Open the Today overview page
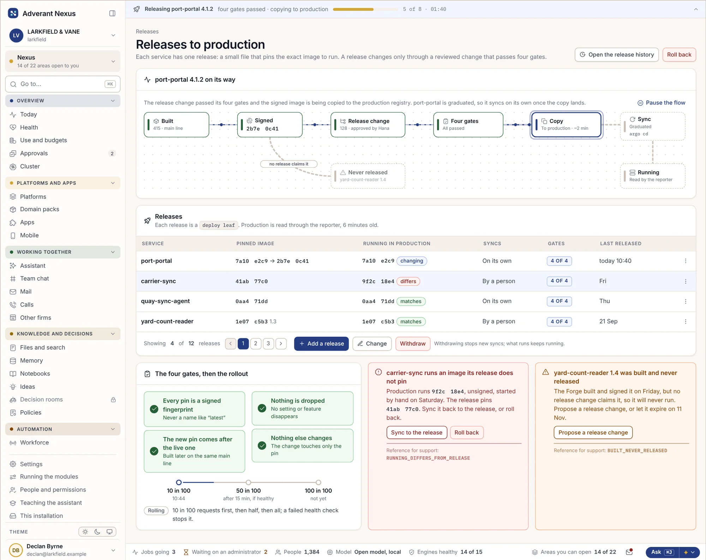 coord(63,114)
